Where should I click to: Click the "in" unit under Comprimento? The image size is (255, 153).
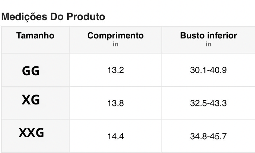(116, 44)
